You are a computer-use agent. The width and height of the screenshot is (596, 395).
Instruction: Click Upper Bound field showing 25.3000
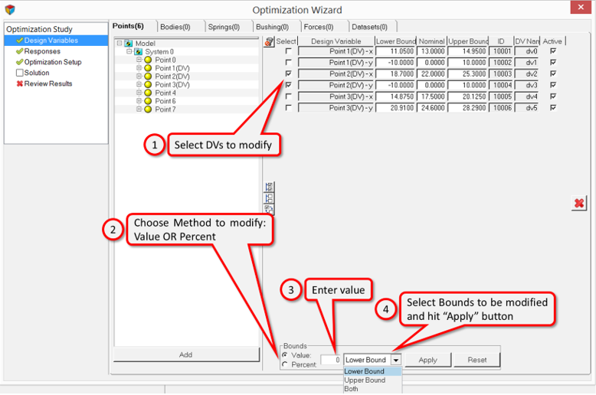click(x=468, y=73)
